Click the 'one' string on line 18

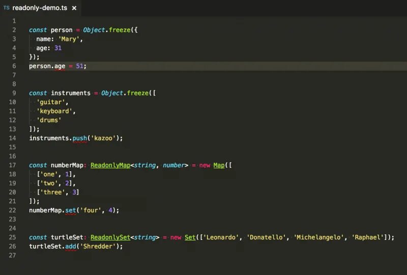point(49,174)
